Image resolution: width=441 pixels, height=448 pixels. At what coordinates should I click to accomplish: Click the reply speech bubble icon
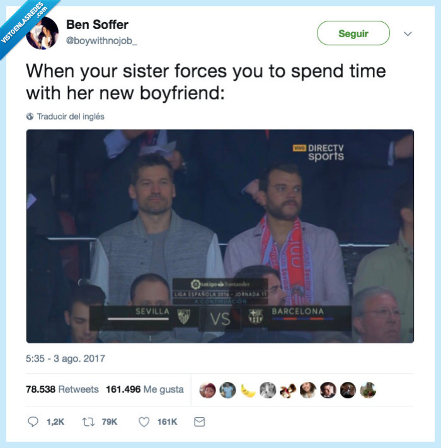tap(33, 422)
